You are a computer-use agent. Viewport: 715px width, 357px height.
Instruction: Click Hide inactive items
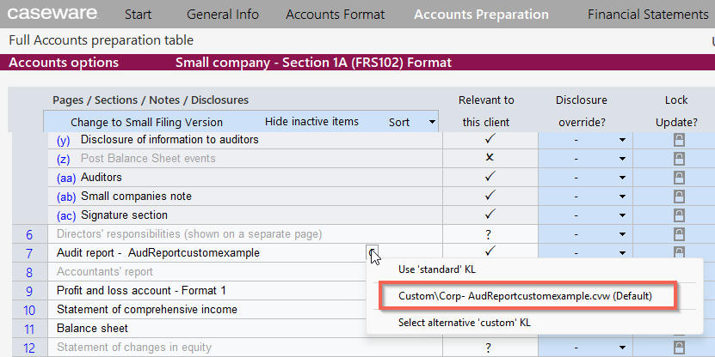[x=312, y=121]
